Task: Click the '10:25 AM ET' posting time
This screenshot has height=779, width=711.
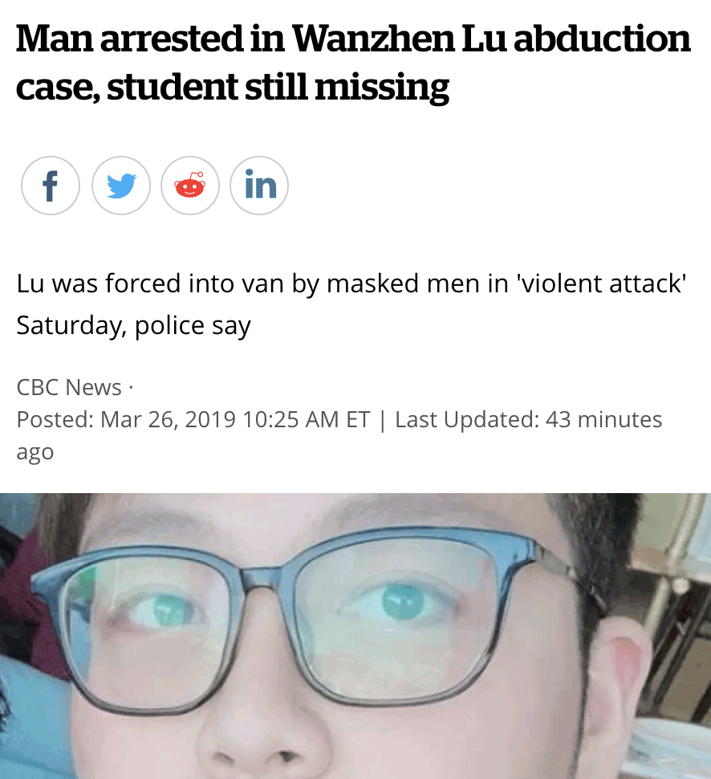Action: 307,419
